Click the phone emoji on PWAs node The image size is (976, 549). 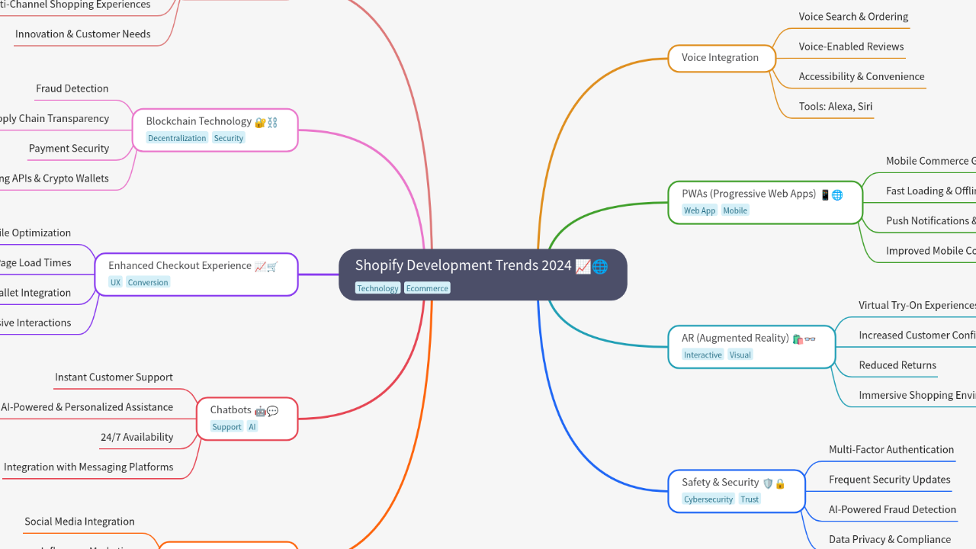click(825, 194)
